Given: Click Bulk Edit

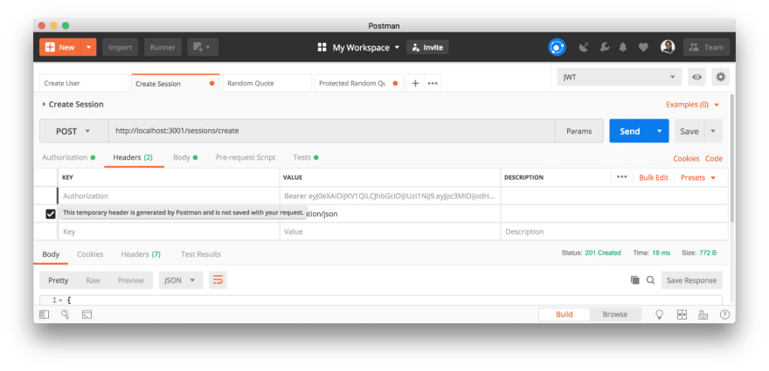Looking at the screenshot, I should (654, 177).
